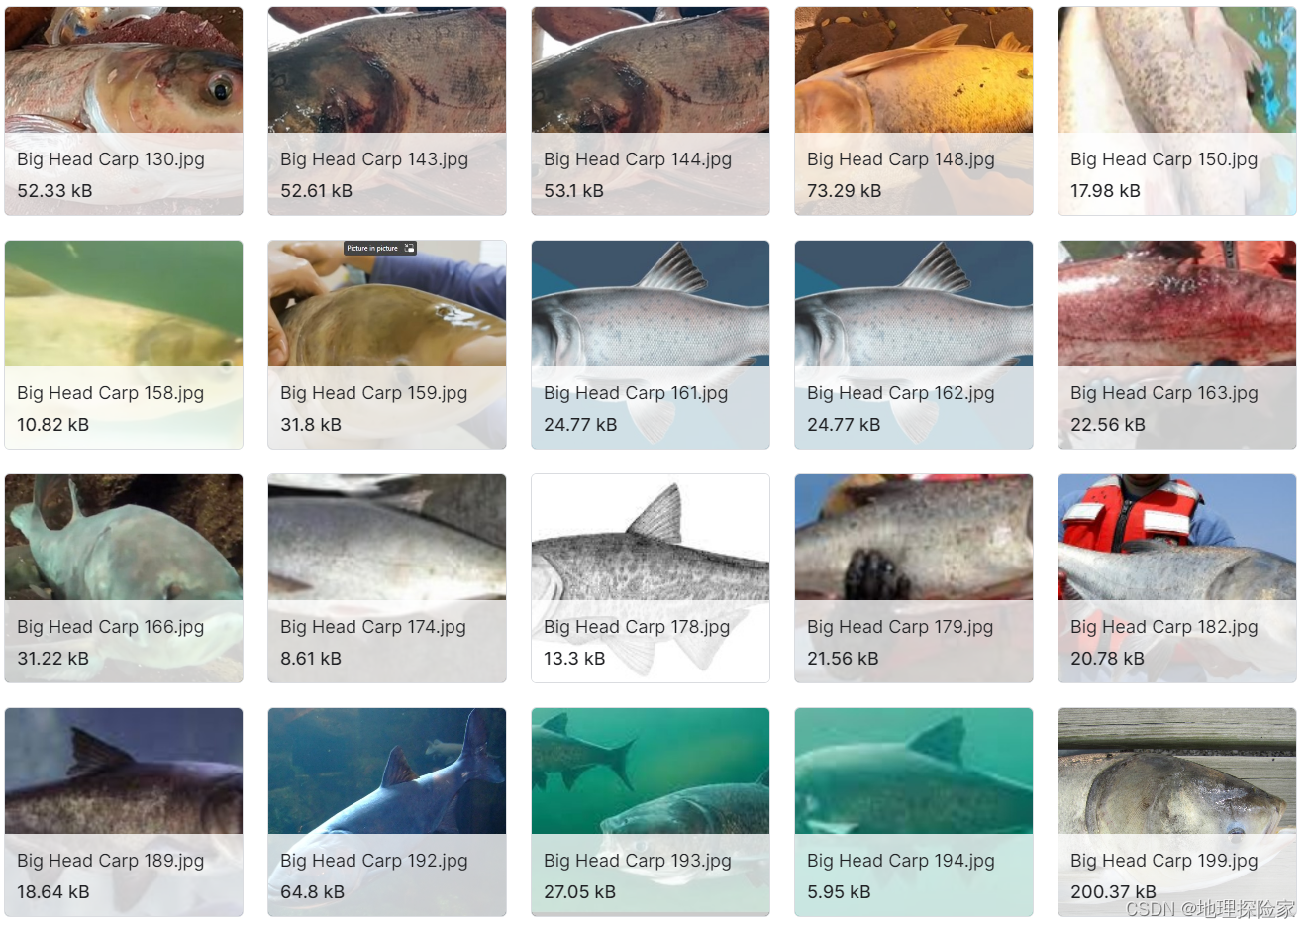Select Big Head Carp 192.jpg aquarium image
Viewport: 1310px width, 928px height.
[x=387, y=812]
